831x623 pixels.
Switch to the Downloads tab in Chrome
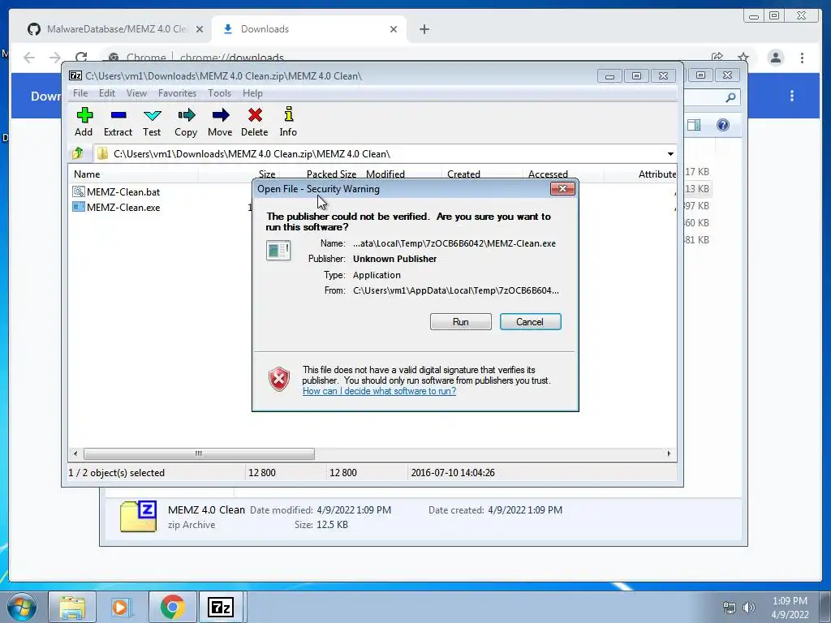click(x=308, y=29)
